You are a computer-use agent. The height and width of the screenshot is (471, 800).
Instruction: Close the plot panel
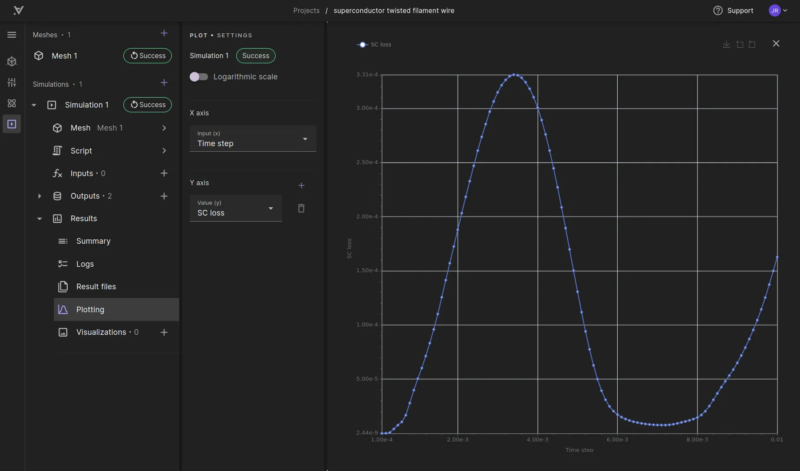[x=776, y=44]
